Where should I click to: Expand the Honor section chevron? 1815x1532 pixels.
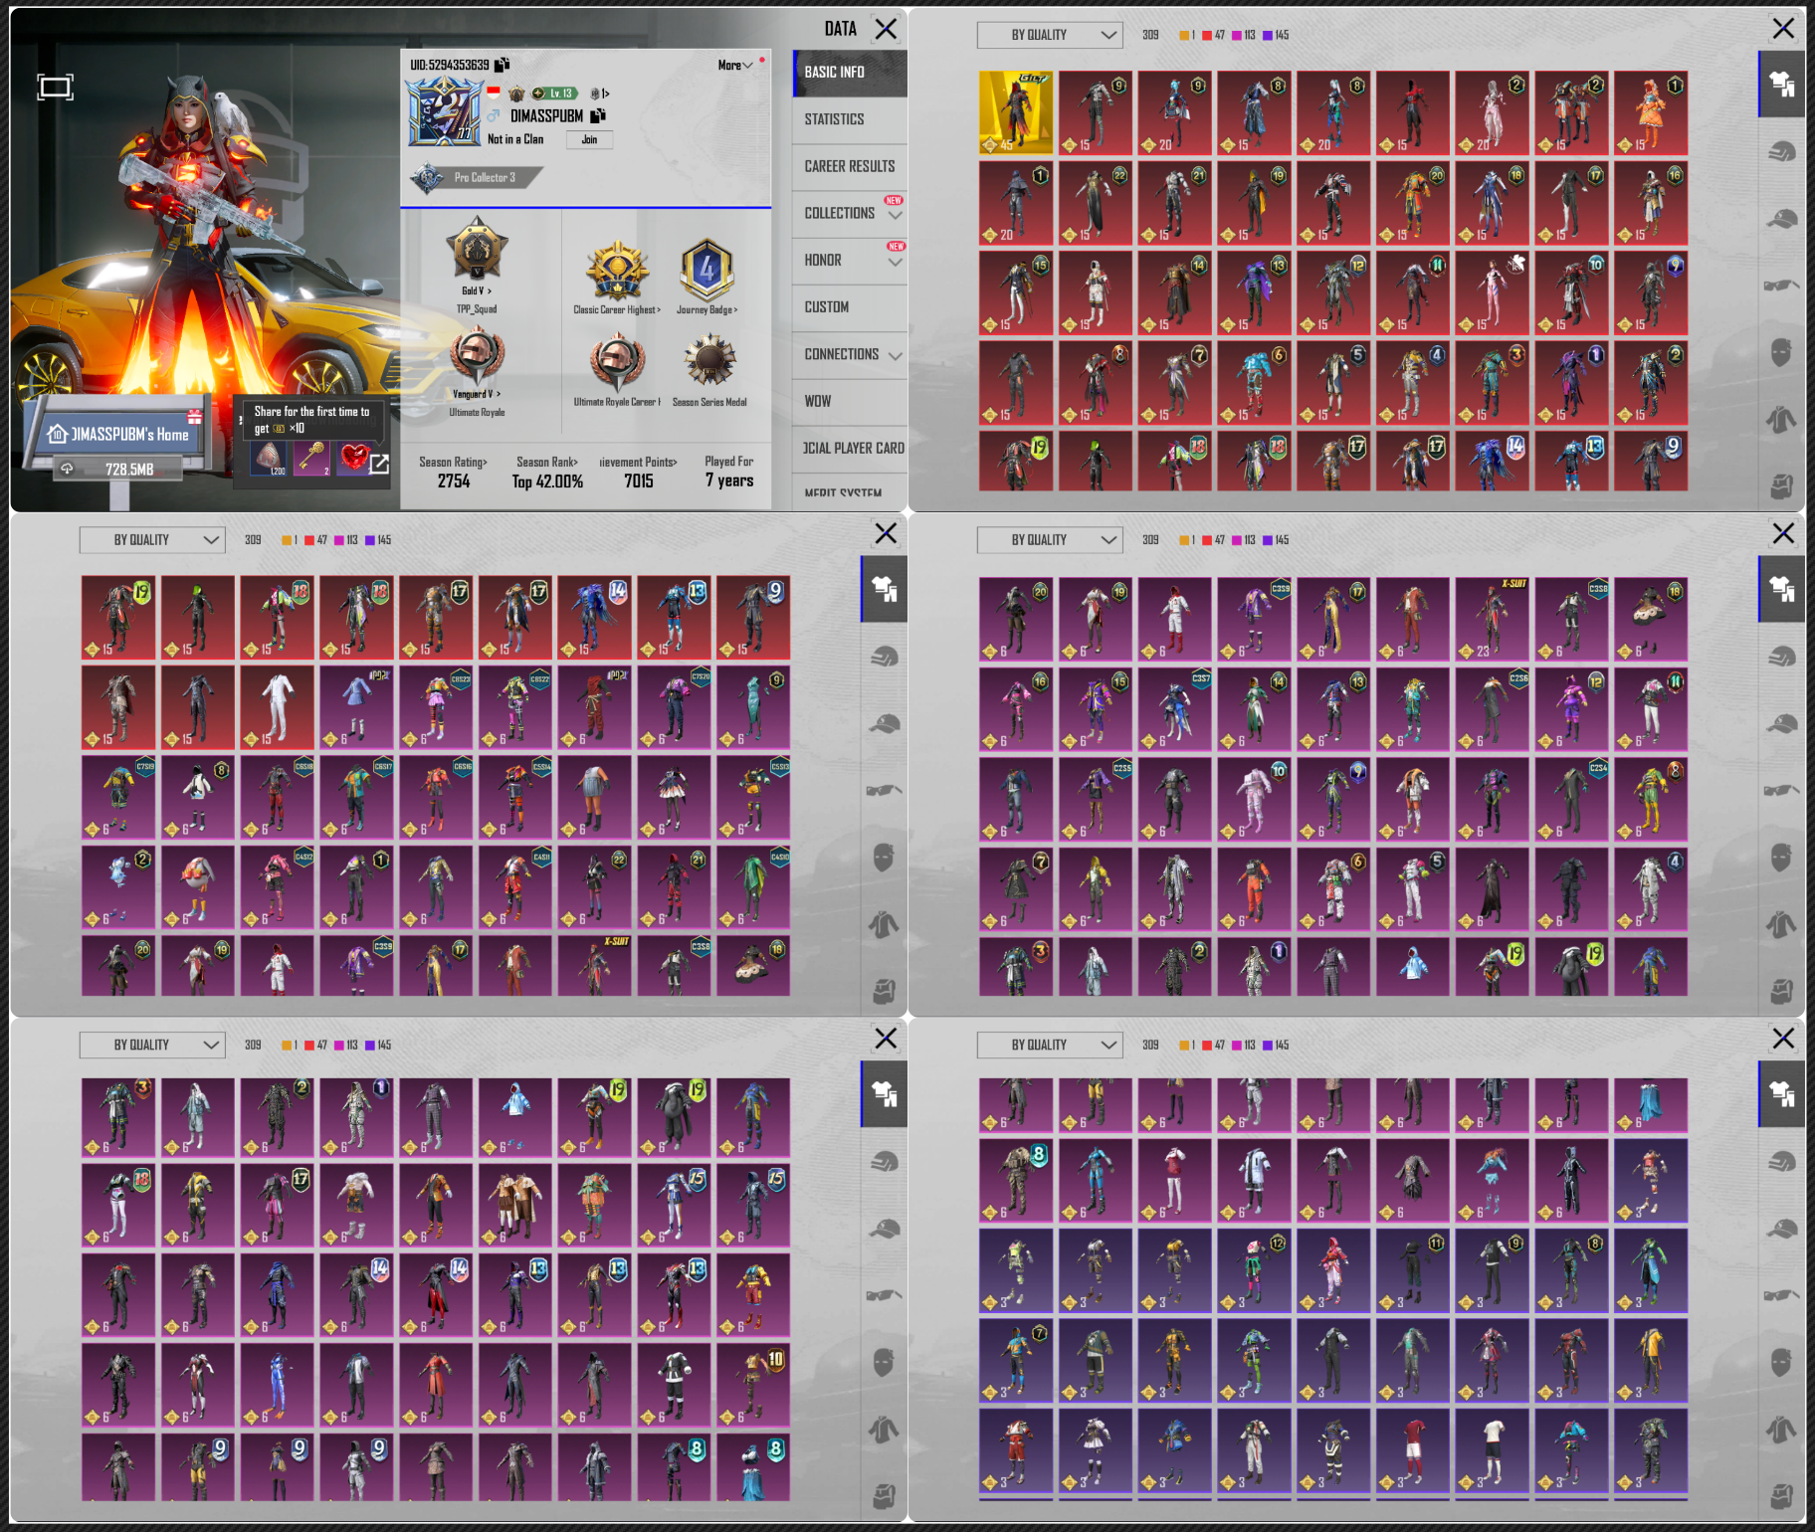coord(896,262)
